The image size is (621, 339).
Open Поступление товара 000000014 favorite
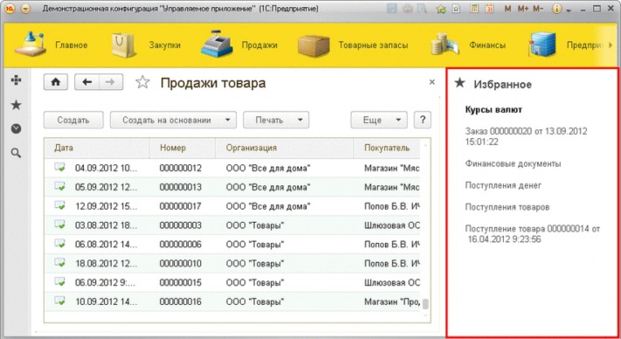click(532, 233)
